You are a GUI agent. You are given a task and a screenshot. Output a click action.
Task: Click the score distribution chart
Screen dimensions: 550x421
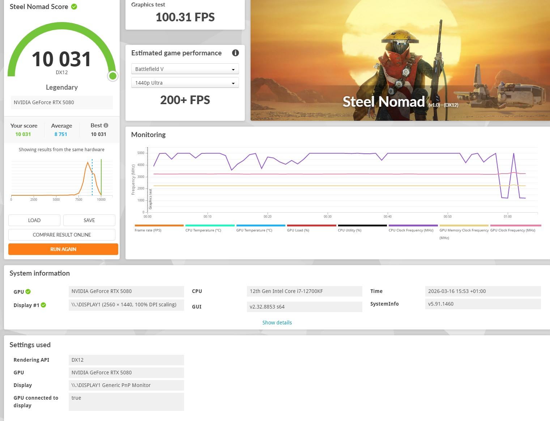62,179
